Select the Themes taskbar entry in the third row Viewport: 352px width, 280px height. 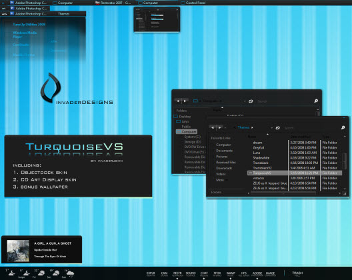pyautogui.click(x=63, y=14)
